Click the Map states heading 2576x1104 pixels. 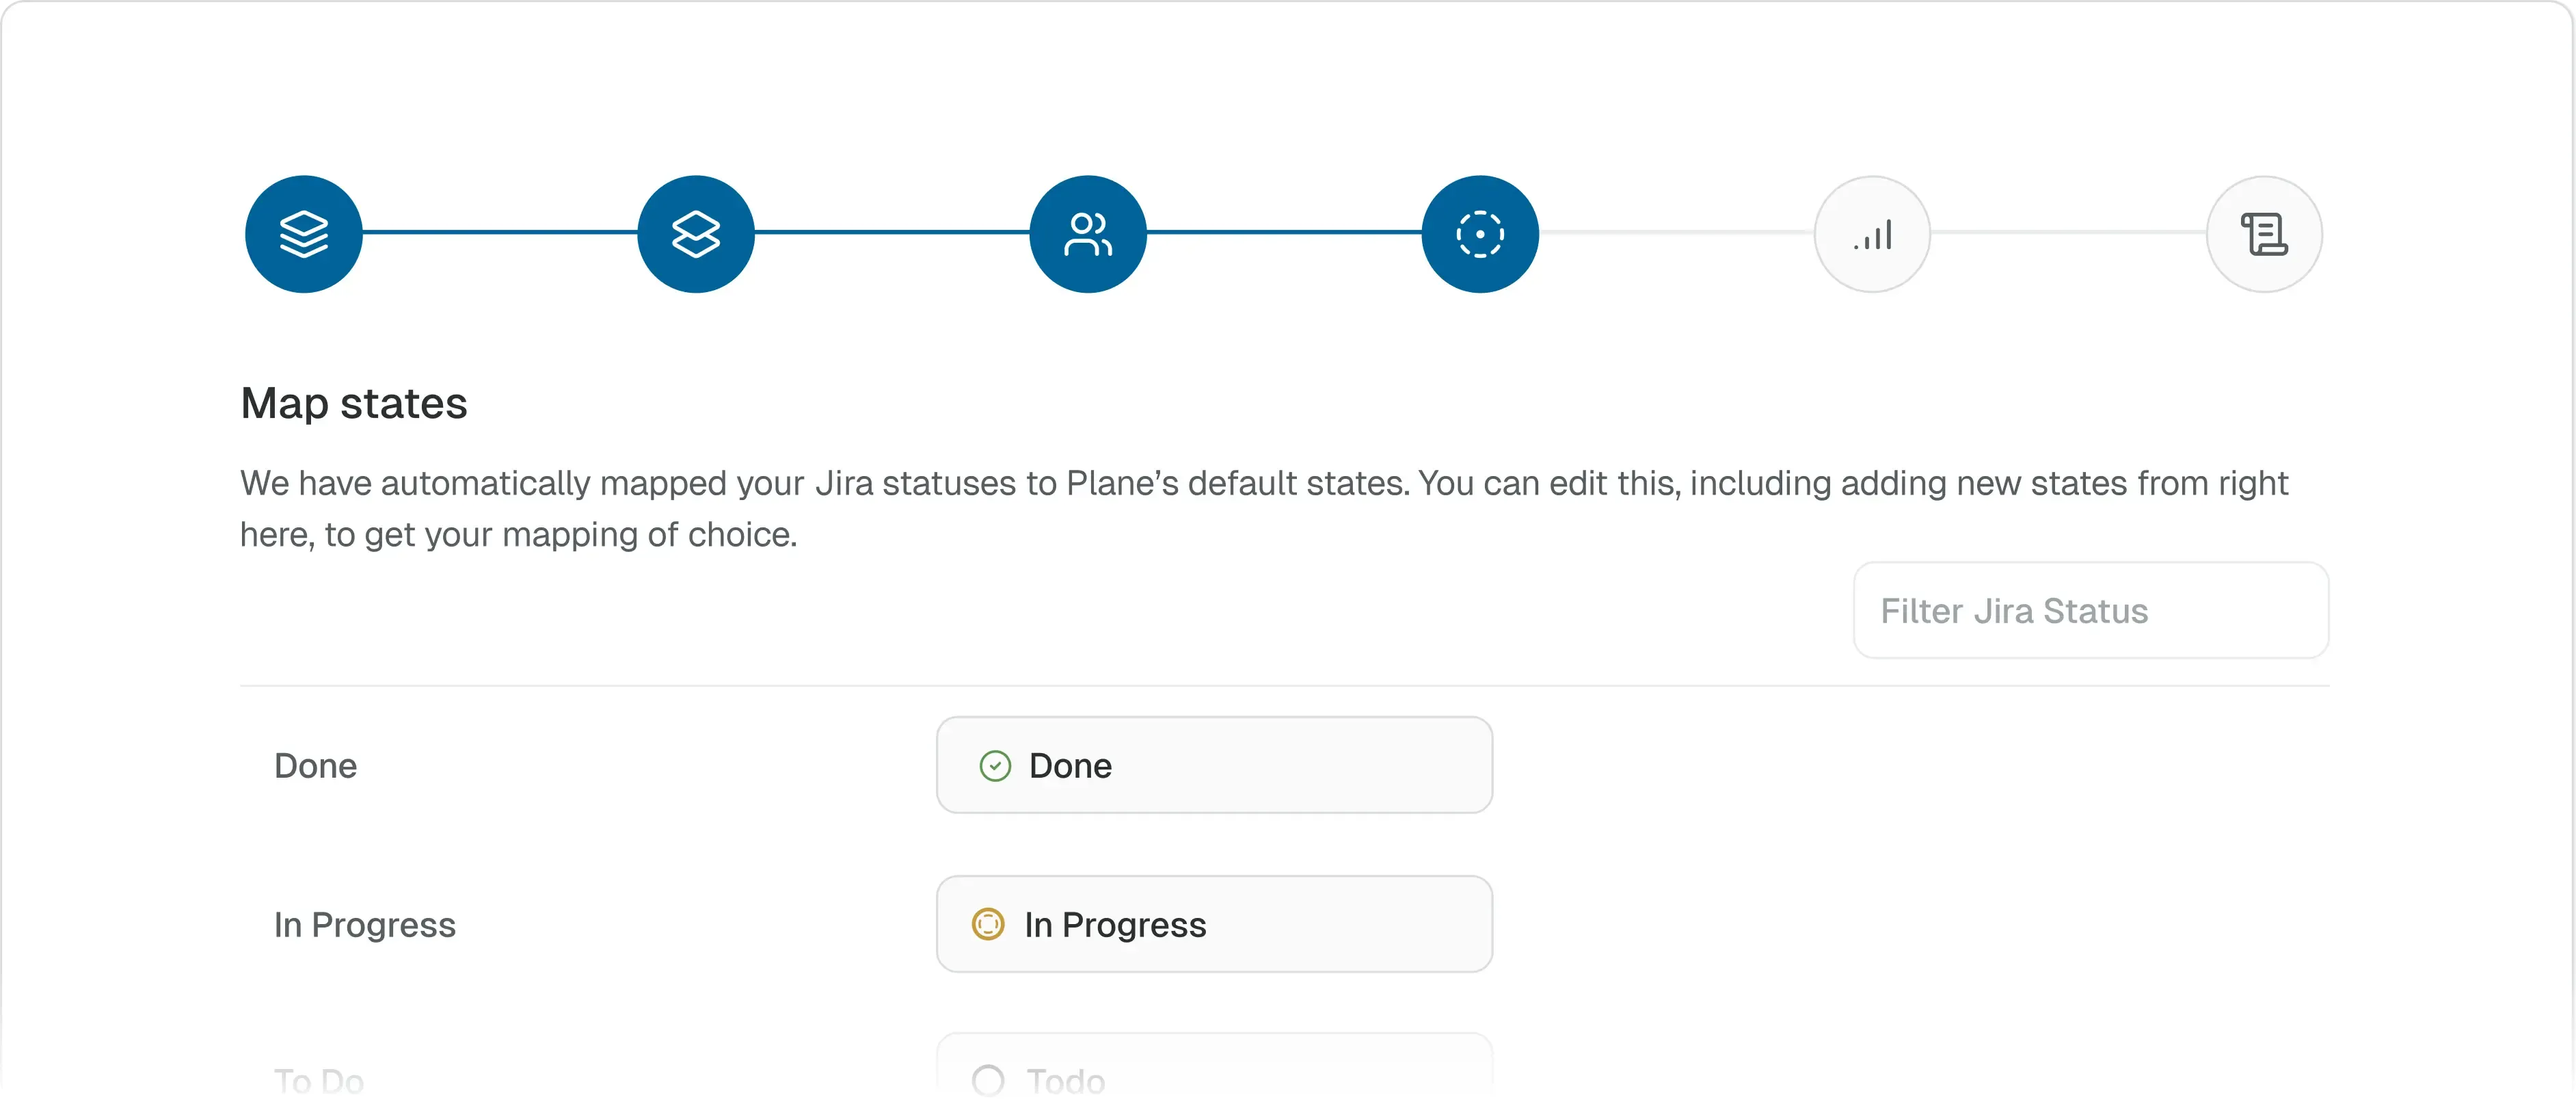[354, 404]
